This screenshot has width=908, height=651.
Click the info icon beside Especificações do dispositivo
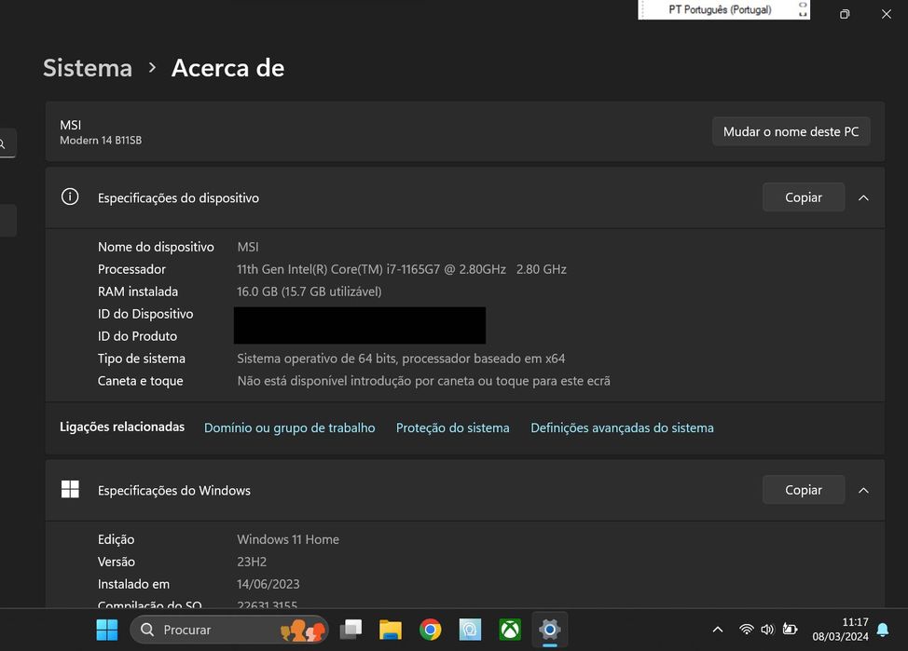(x=70, y=197)
